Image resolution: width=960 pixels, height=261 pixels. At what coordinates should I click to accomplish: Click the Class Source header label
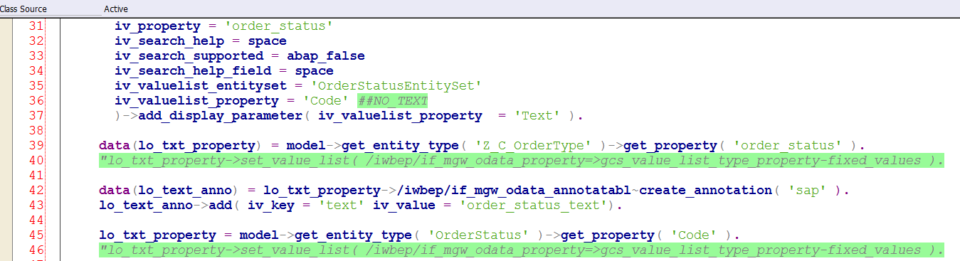point(23,9)
